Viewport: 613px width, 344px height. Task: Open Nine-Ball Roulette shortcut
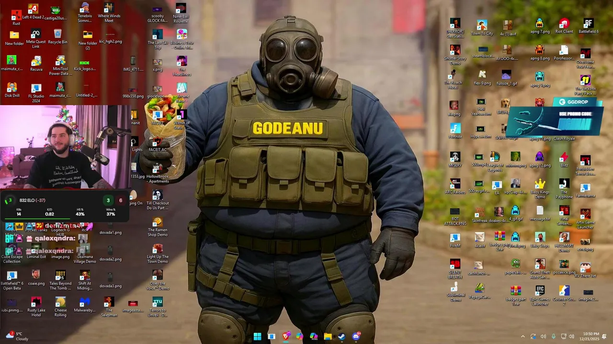click(x=181, y=13)
